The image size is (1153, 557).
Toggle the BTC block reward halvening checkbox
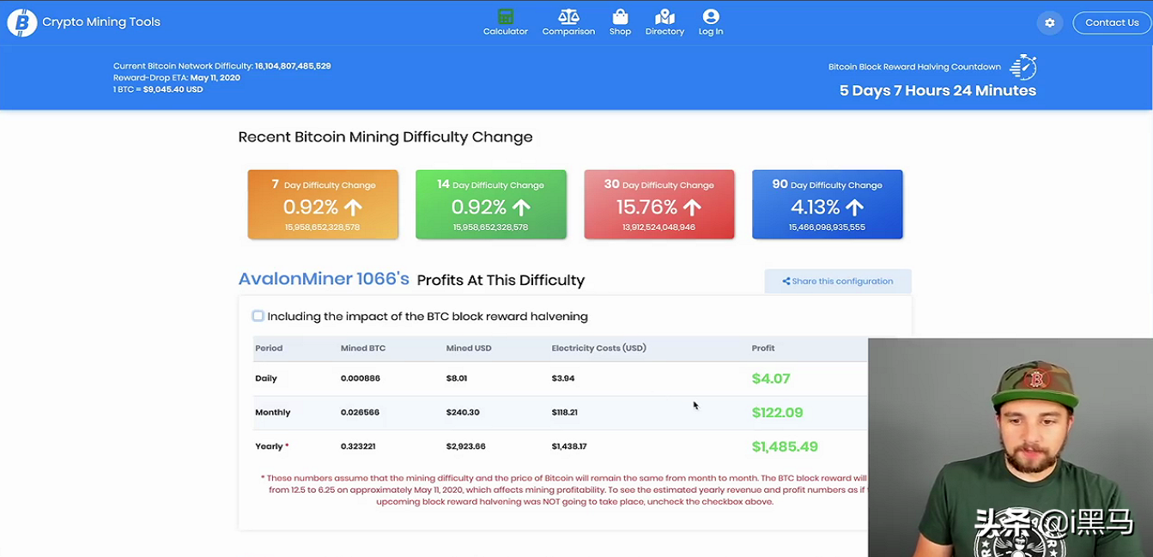pos(258,316)
